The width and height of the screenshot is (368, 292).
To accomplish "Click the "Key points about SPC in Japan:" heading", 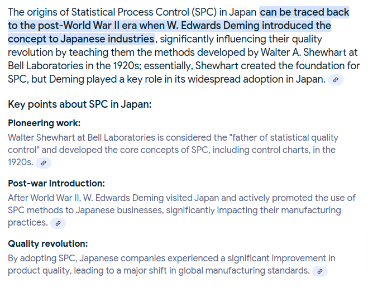I will pos(80,104).
